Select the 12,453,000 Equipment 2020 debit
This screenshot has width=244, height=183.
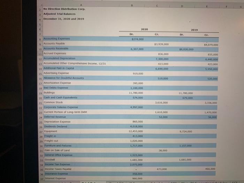coord(136,131)
